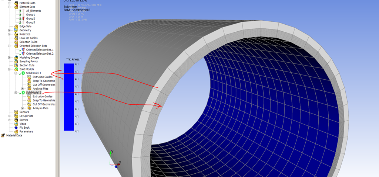
Task: Collapse the Oriented Selection Sets node
Action: (x=9, y=46)
